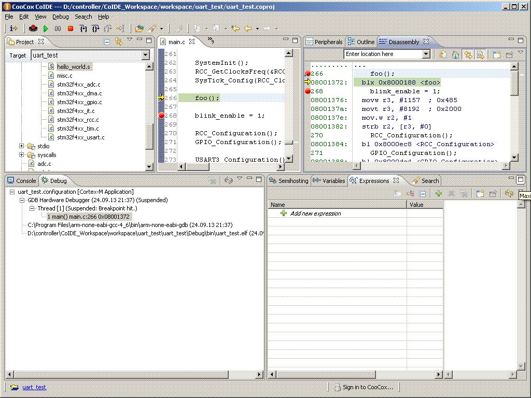Click the Step Into toolbar icon
531x398 pixels.
point(83,29)
